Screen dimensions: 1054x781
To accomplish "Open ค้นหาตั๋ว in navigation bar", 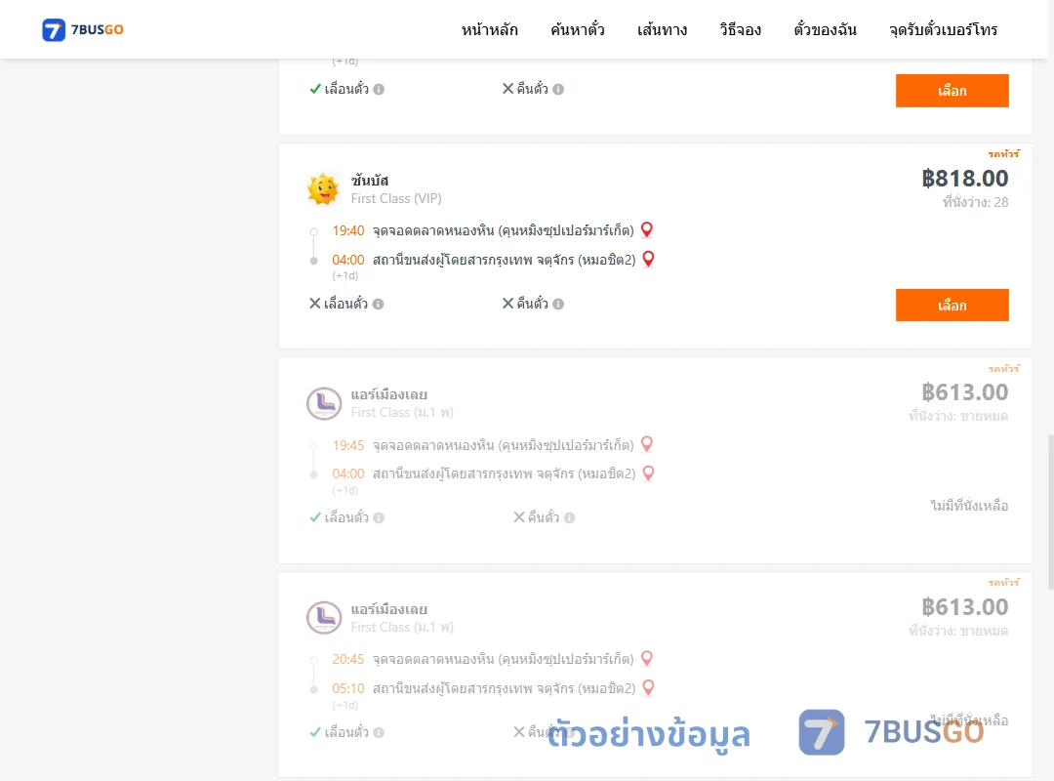I will (578, 29).
